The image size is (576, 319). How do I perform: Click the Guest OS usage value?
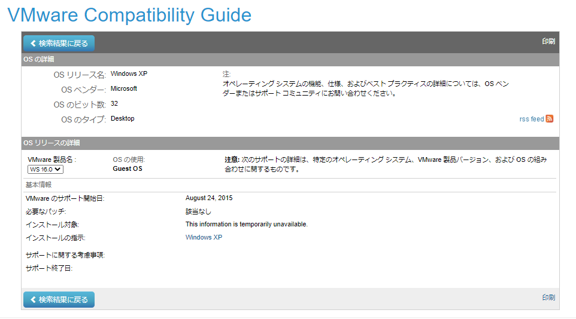(128, 168)
